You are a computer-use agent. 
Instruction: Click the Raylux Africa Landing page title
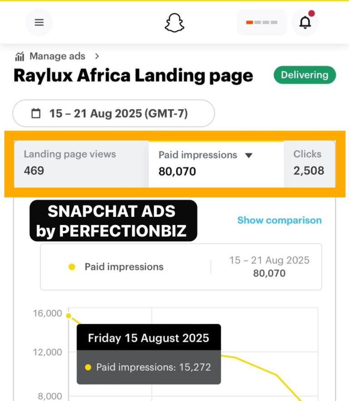click(133, 75)
